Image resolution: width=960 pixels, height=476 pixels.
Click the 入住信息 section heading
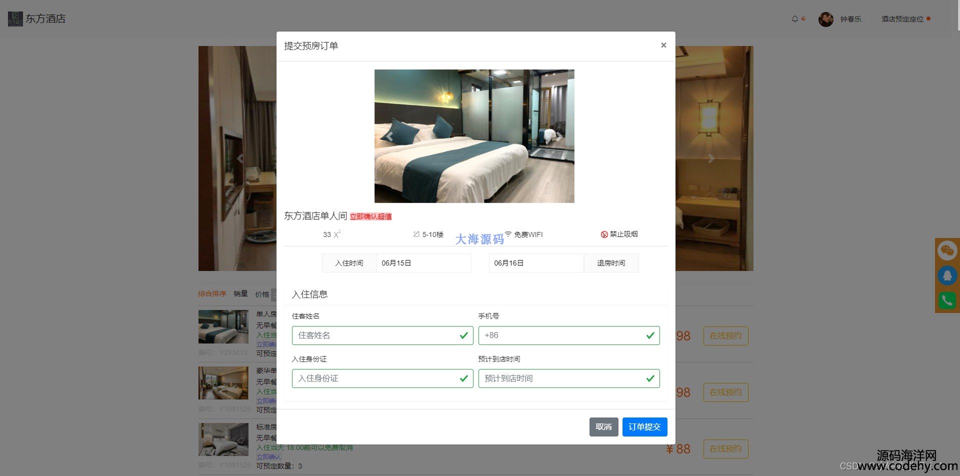[309, 294]
